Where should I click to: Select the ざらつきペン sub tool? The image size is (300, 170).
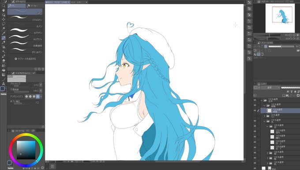click(x=25, y=50)
